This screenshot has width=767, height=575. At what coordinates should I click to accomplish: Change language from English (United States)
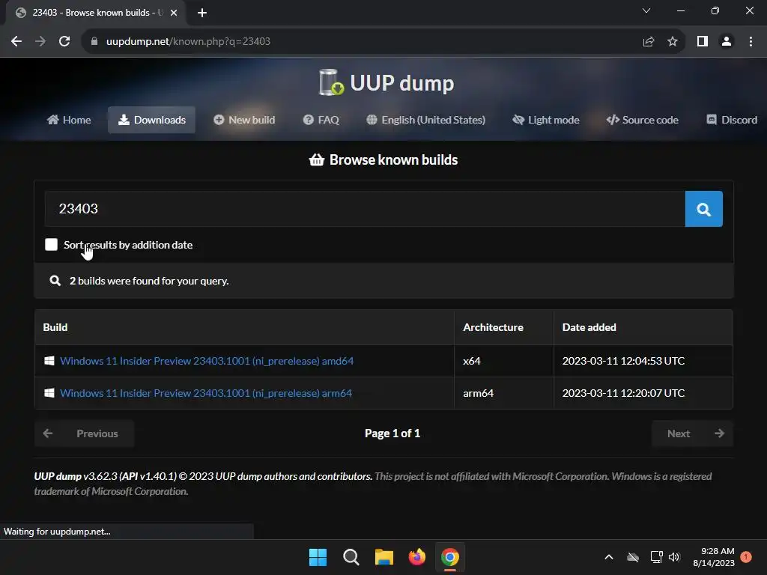(425, 120)
